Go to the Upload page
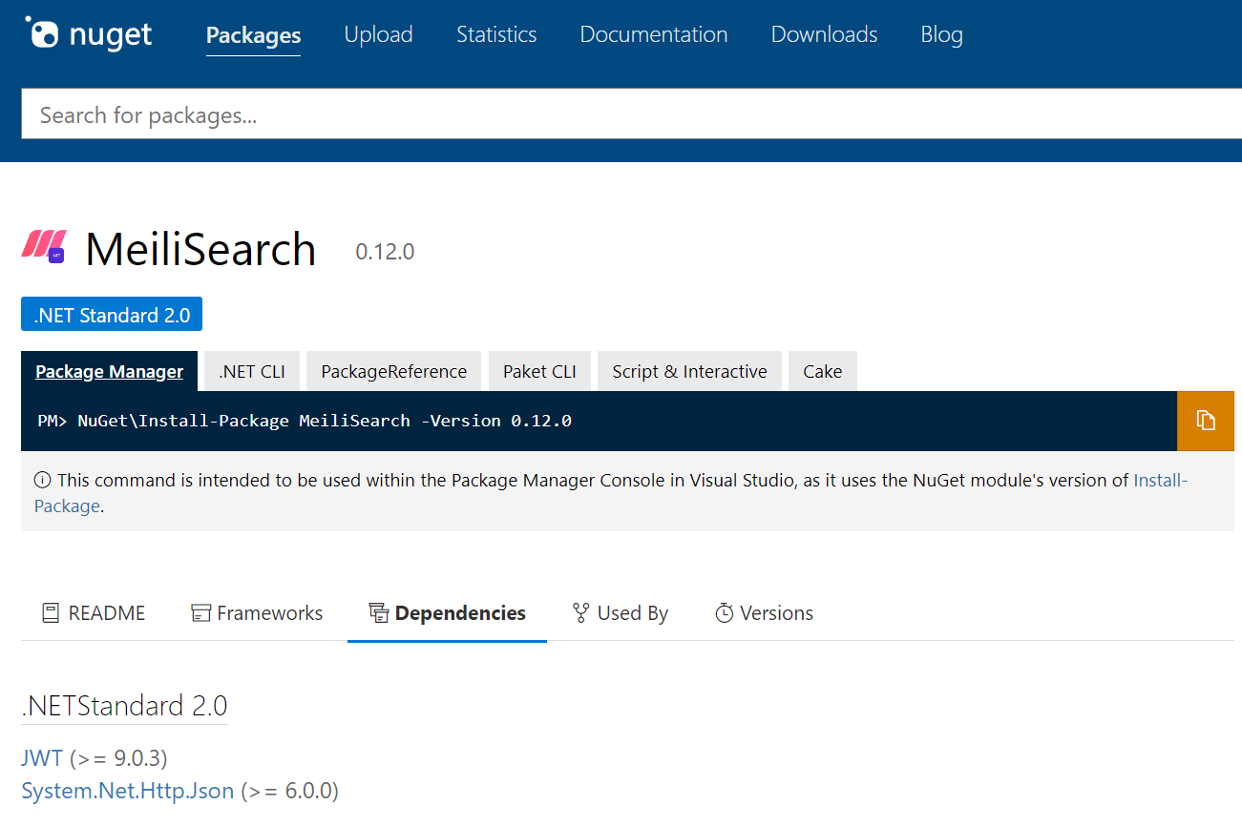 tap(378, 34)
